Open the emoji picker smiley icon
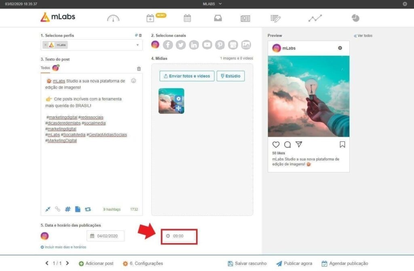 [133, 81]
